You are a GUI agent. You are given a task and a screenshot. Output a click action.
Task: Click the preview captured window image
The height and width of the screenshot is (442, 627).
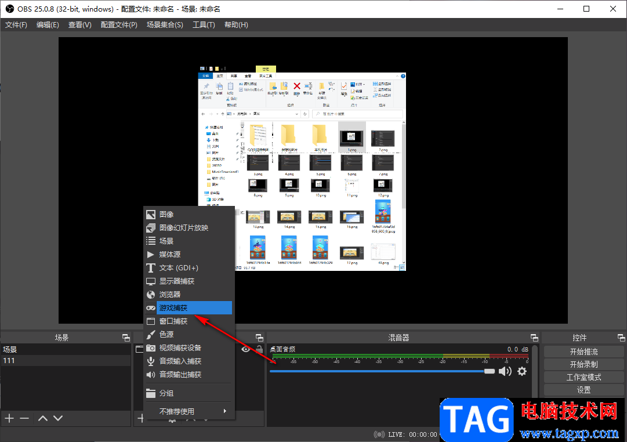(x=302, y=168)
